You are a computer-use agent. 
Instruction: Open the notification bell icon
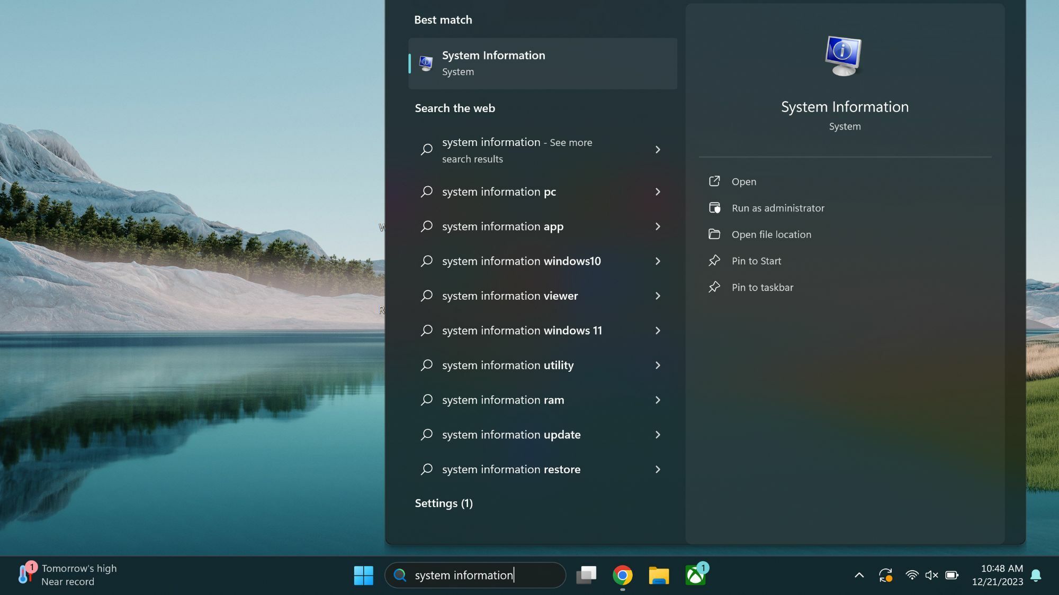click(1036, 575)
